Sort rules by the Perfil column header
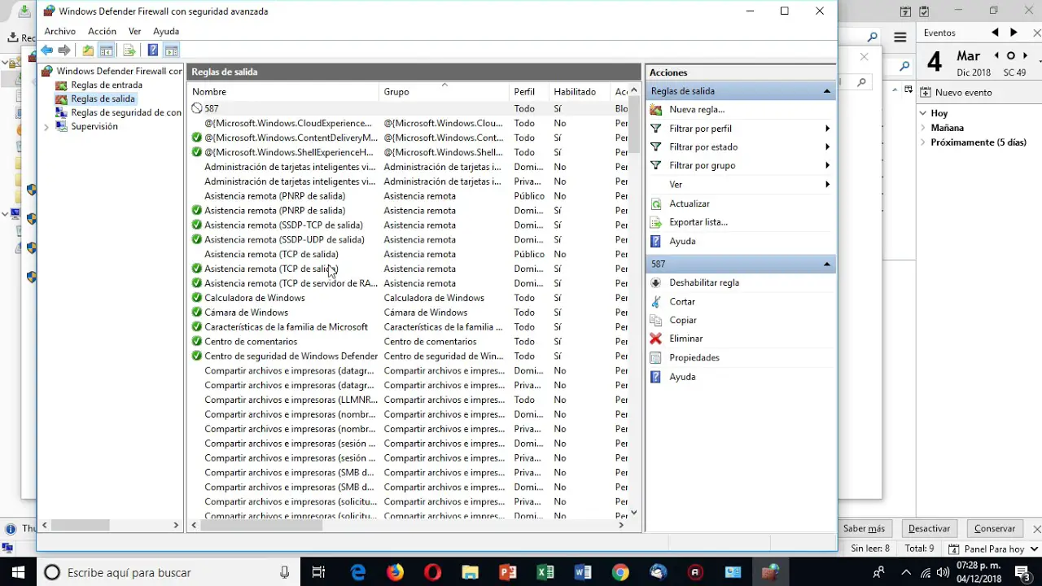The height and width of the screenshot is (586, 1042). coord(530,92)
